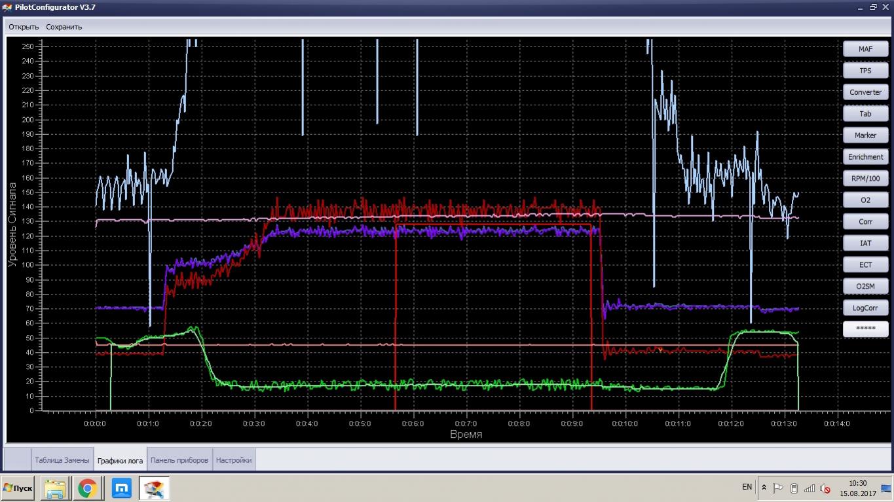The width and height of the screenshot is (894, 502).
Task: Show hidden system tray icons
Action: tap(764, 488)
